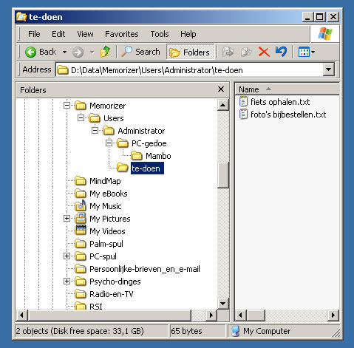This screenshot has height=348, width=354.
Task: Expand the Psycho-dinges folder
Action: 67,282
